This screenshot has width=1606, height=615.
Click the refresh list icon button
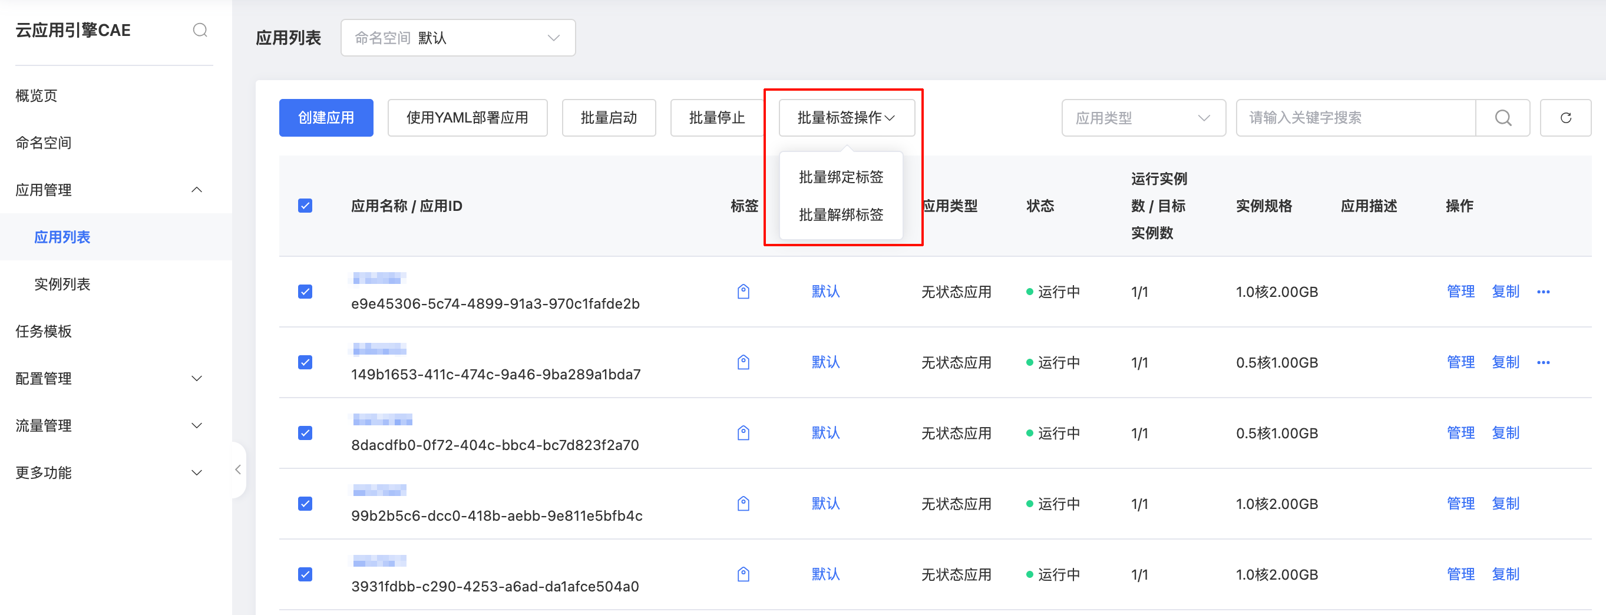pyautogui.click(x=1565, y=118)
